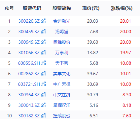This screenshot has height=119, width=140.
Task: Open stock code link 300364.SZ
Action: (29, 95)
